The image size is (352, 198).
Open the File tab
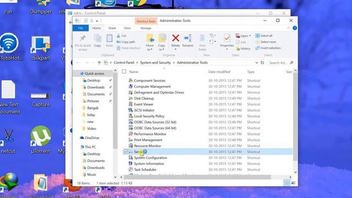(81, 28)
